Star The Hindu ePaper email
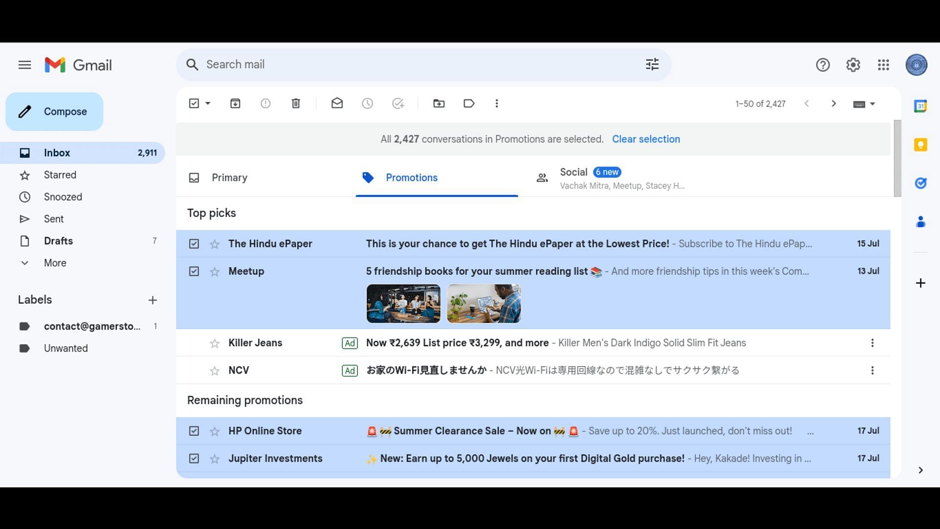This screenshot has height=529, width=940. point(214,244)
